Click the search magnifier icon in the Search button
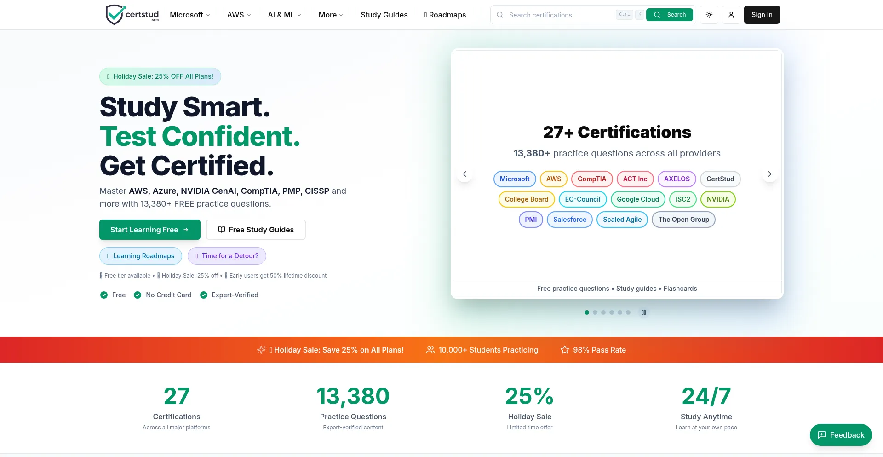 coord(658,14)
